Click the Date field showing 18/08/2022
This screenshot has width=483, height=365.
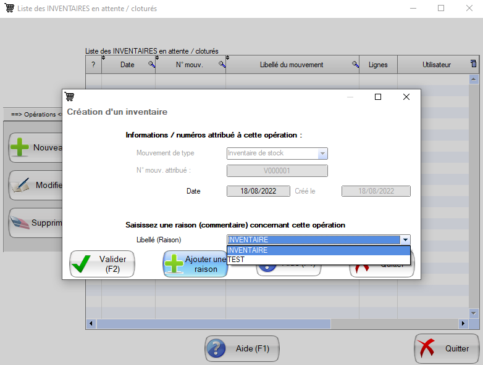tap(258, 191)
